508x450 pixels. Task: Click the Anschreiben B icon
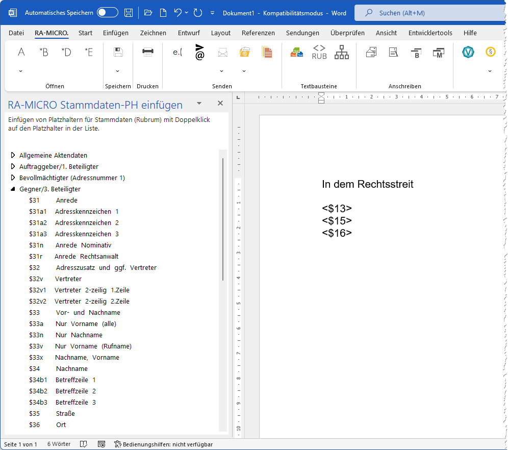click(416, 53)
